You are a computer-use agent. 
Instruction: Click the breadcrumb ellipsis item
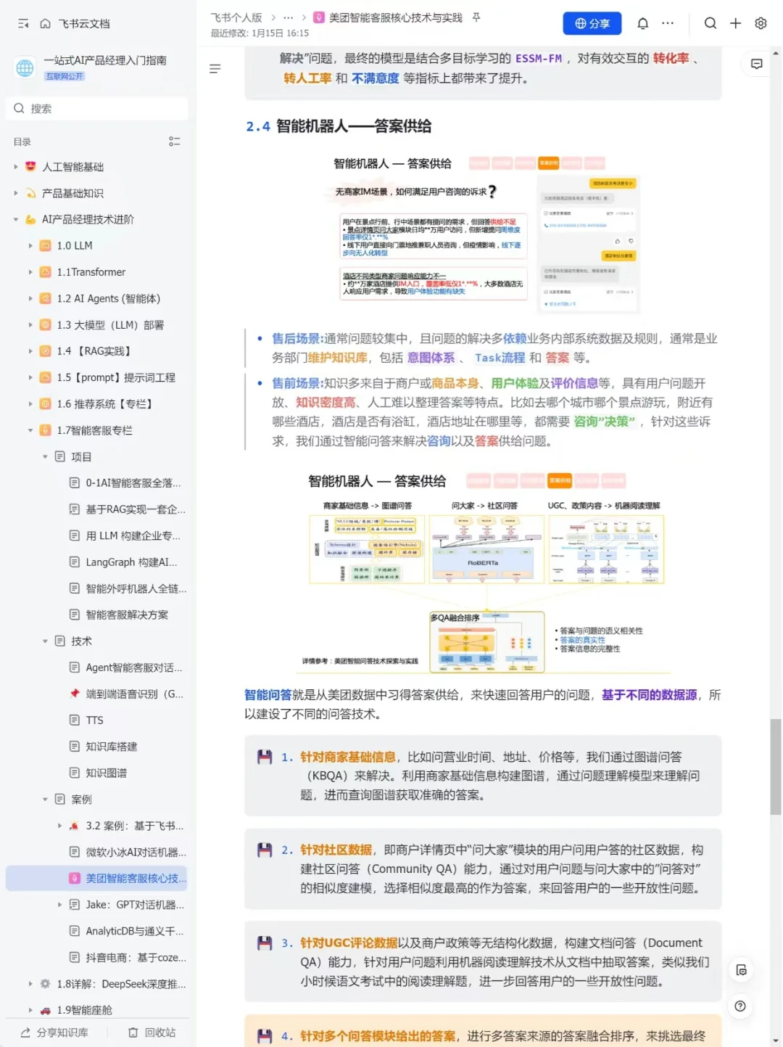[x=289, y=17]
